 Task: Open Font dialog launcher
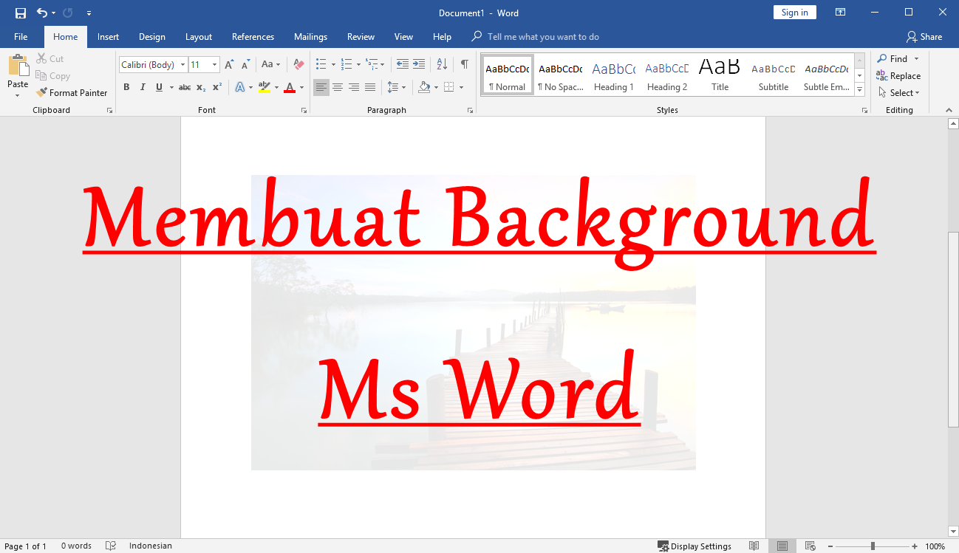[304, 110]
